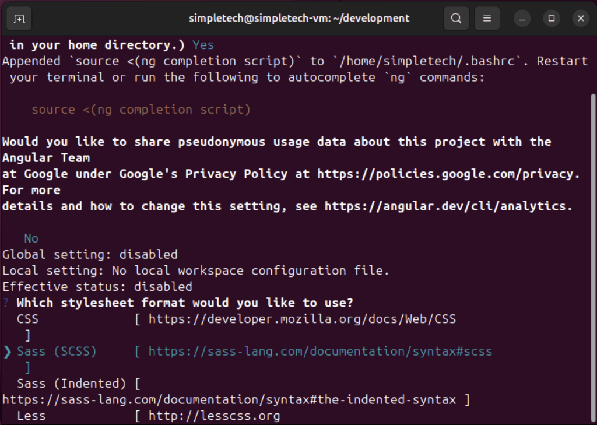Viewport: 597px width, 425px height.
Task: Visit the policies.google.com/privacy link
Action: (448, 174)
